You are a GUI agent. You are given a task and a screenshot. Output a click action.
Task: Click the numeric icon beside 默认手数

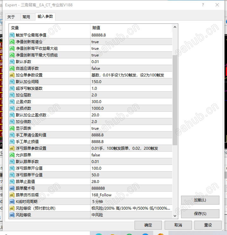(x=12, y=62)
